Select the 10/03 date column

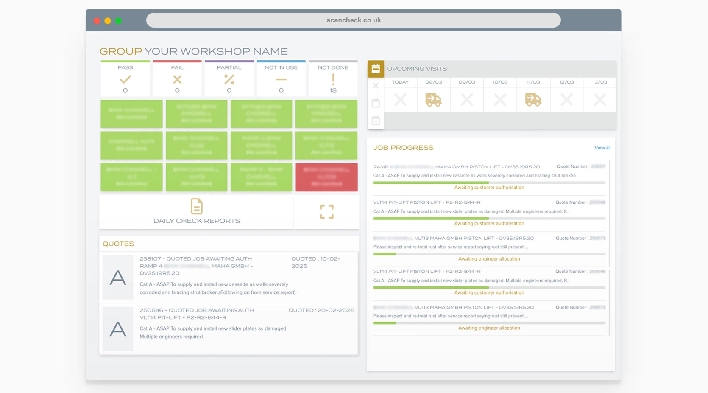tap(500, 82)
